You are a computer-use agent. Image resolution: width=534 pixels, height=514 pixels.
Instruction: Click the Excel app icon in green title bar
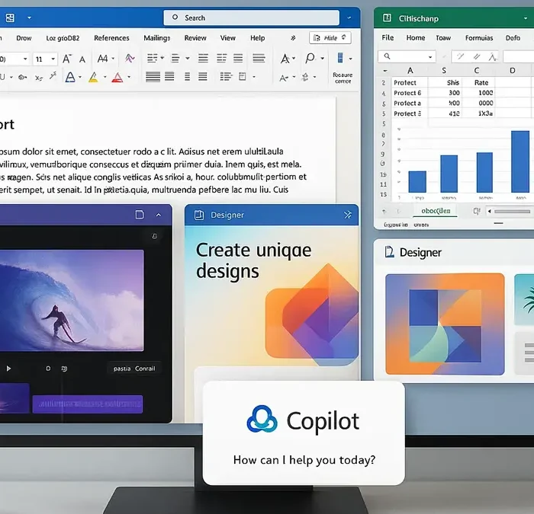pos(387,18)
